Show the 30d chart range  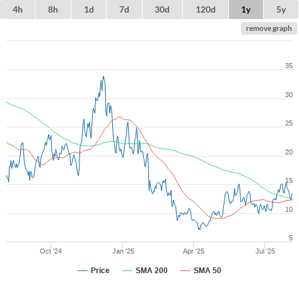point(162,9)
